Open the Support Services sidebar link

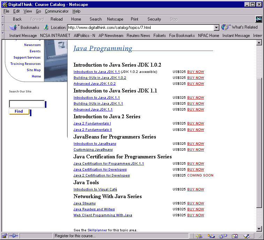27,58
